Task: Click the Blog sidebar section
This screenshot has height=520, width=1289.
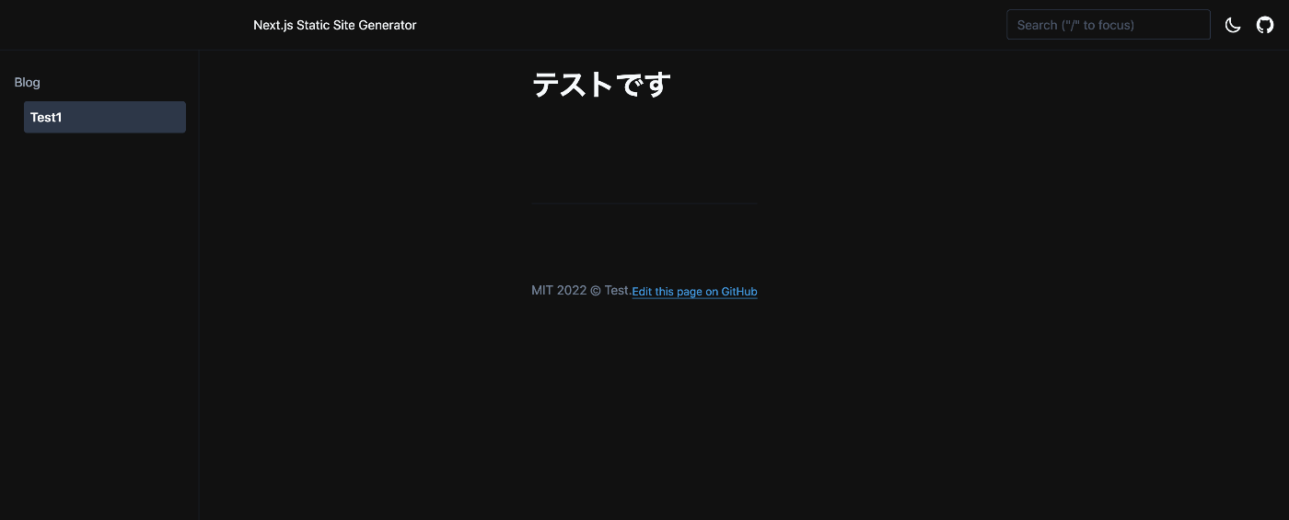Action: click(28, 82)
